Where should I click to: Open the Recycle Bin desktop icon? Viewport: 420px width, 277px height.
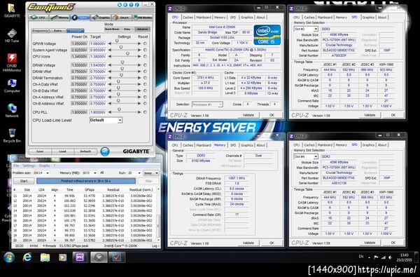12,135
